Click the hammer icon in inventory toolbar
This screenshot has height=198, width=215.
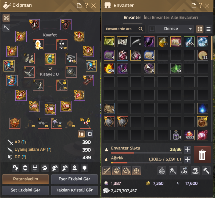206,171
